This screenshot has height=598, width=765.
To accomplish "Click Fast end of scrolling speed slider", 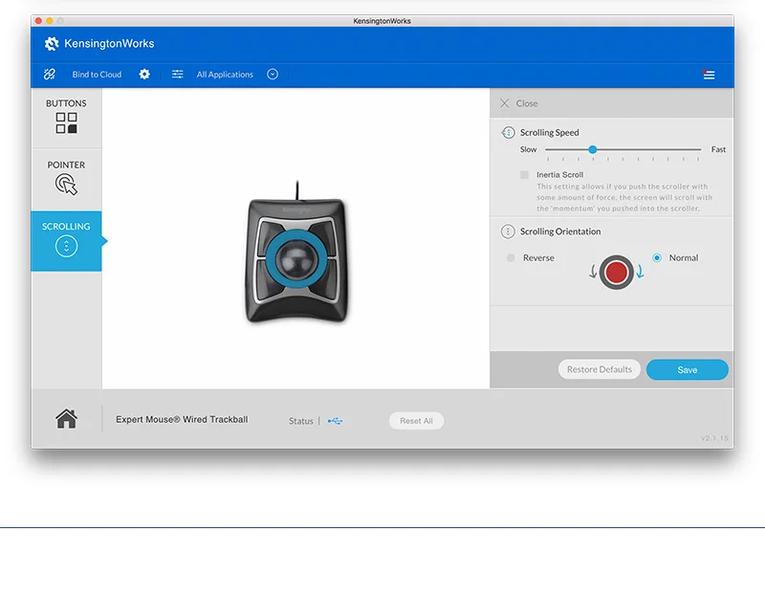I will (x=718, y=149).
